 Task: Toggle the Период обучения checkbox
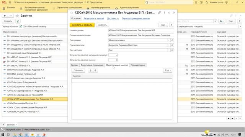21,26
